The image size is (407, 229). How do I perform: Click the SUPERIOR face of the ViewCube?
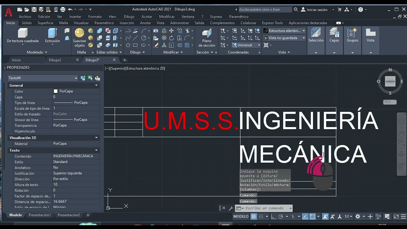coord(390,81)
